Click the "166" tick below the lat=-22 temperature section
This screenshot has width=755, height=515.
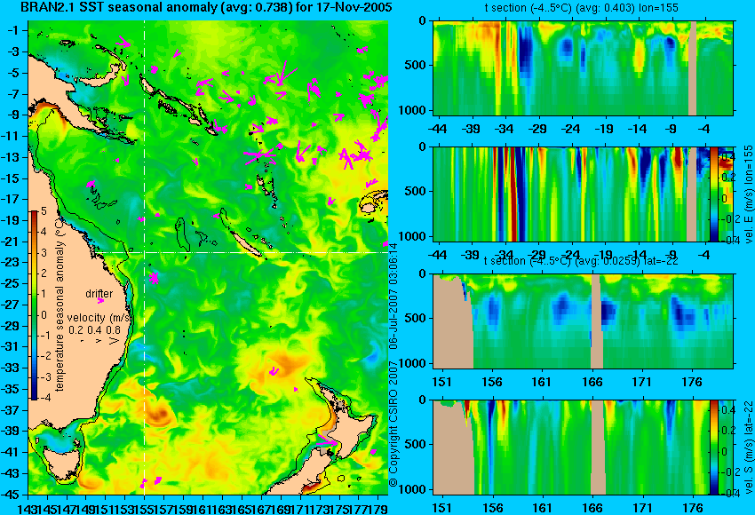(592, 382)
